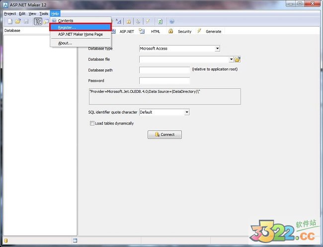Click the blue help toolbar icon
Image resolution: width=323 pixels, height=247 pixels.
172,21
